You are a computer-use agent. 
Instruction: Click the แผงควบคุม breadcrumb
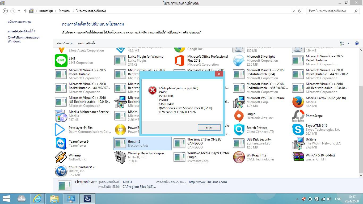coord(46,11)
